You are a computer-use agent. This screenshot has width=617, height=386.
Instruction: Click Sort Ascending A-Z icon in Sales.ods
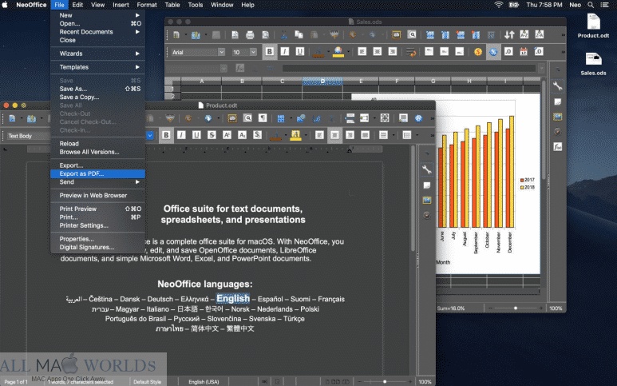[524, 34]
